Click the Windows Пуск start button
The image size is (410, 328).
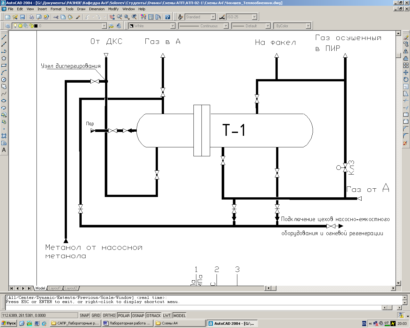(x=9, y=324)
